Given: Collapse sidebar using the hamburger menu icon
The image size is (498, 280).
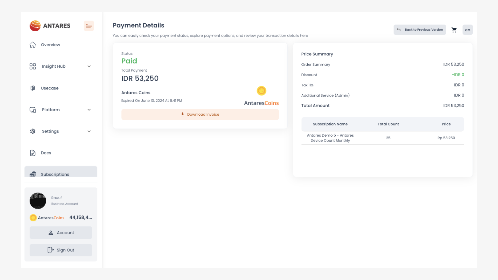Looking at the screenshot, I should click(89, 26).
